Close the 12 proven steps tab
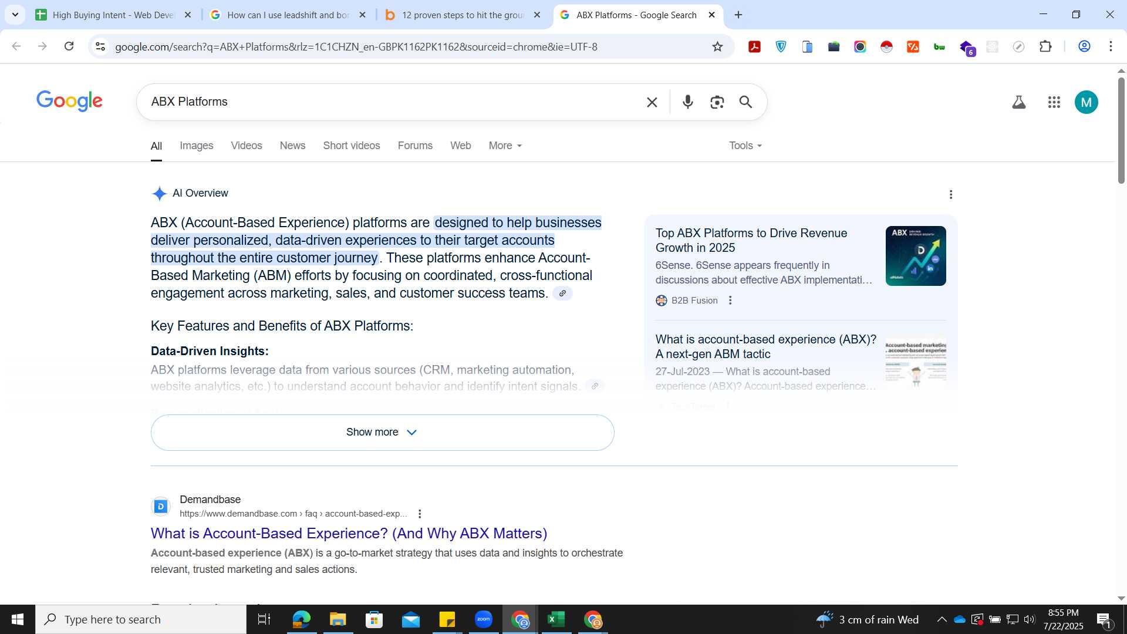Screen dimensions: 1127x634 point(536,15)
